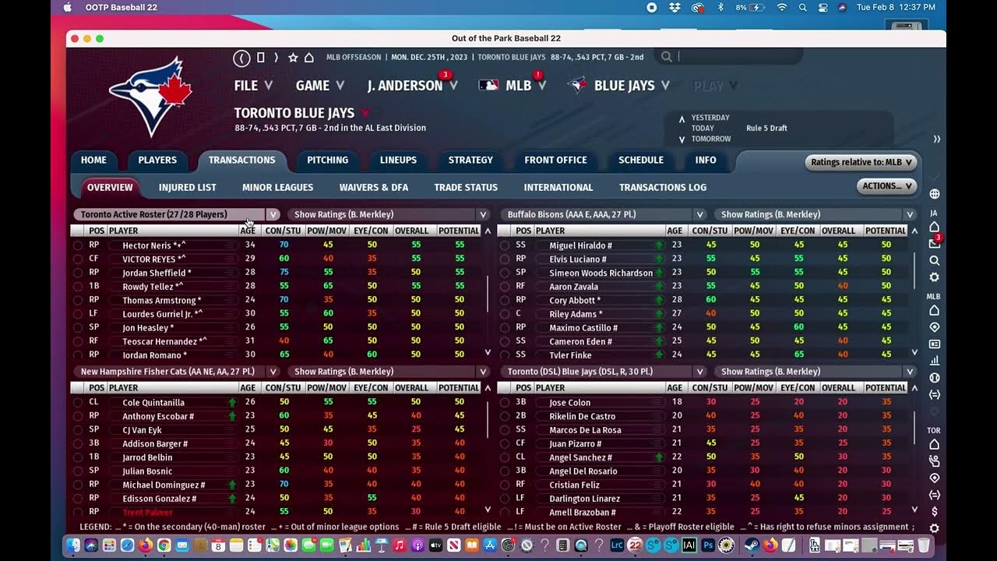The image size is (997, 561).
Task: Click the magnifier icon beside the search field
Action: 667,56
